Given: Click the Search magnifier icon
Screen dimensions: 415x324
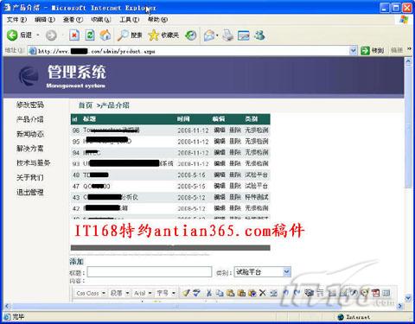Looking at the screenshot, I should click(x=123, y=35).
